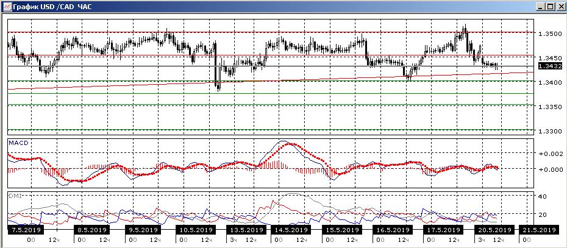The image size is (567, 248).
Task: Click the 9.5.2019 date marker
Action: pyautogui.click(x=143, y=230)
